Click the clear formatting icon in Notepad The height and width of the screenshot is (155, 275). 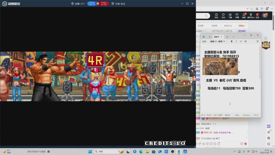(245, 41)
